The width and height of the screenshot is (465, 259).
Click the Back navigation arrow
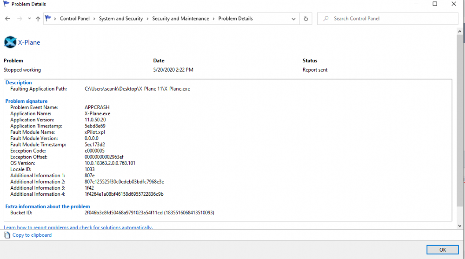pyautogui.click(x=7, y=19)
